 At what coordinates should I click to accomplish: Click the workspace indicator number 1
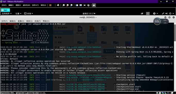148,14
